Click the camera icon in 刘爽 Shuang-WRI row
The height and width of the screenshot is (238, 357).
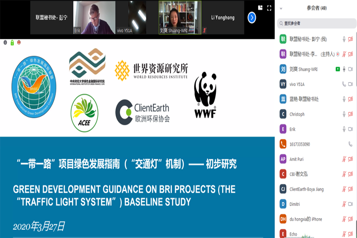tap(351, 69)
